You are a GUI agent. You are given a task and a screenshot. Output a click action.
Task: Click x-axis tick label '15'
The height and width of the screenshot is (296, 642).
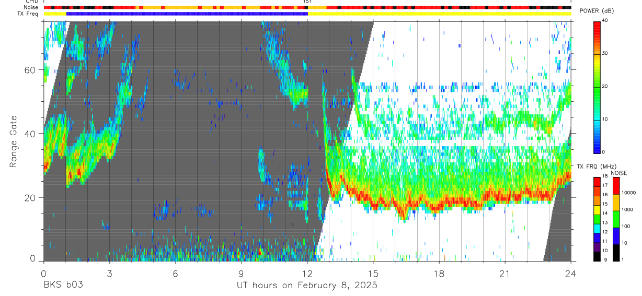pyautogui.click(x=373, y=273)
